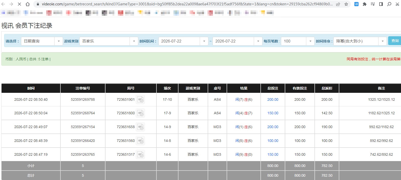This screenshot has width=401, height=180.
Task: Click the 总投注 column header
Action: pos(273,88)
